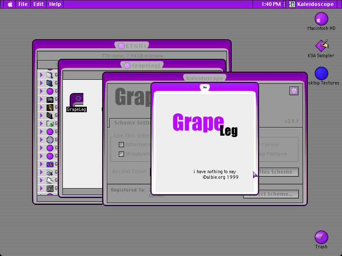The image size is (342, 256).
Task: Dismiss the GrapeLeg splash dialog logo
Action: (205, 125)
